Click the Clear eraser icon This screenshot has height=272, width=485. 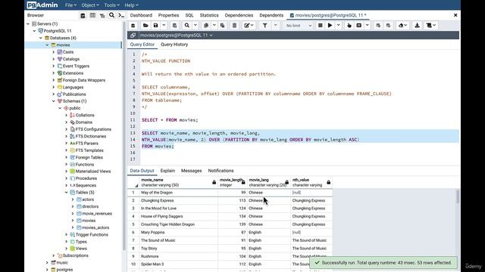402,26
